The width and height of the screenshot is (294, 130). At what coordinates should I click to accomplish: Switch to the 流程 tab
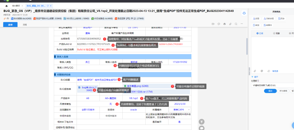click(25, 25)
